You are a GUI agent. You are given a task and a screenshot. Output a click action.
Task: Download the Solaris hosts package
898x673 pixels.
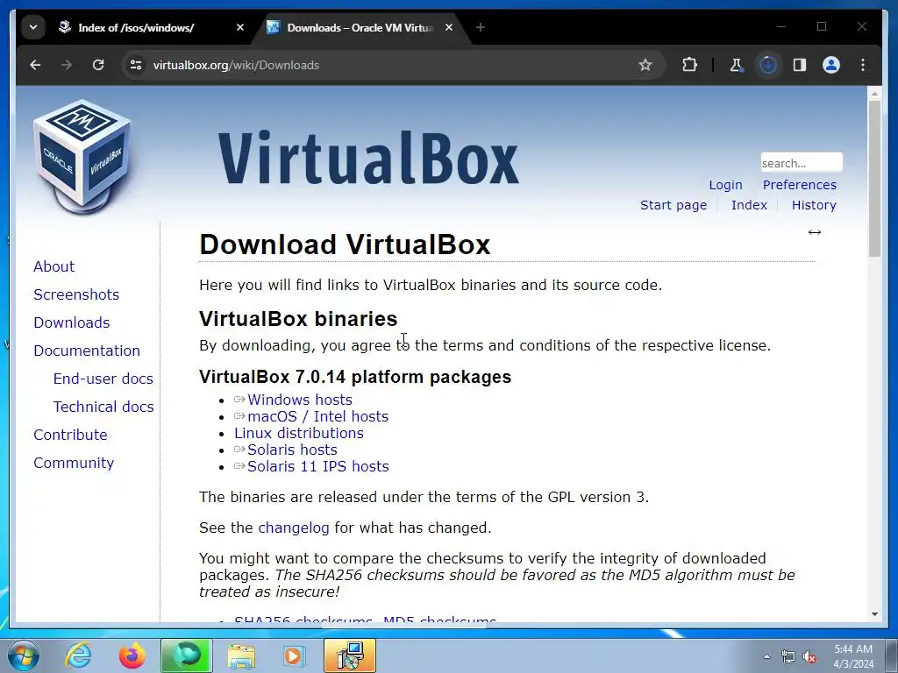[x=292, y=450]
